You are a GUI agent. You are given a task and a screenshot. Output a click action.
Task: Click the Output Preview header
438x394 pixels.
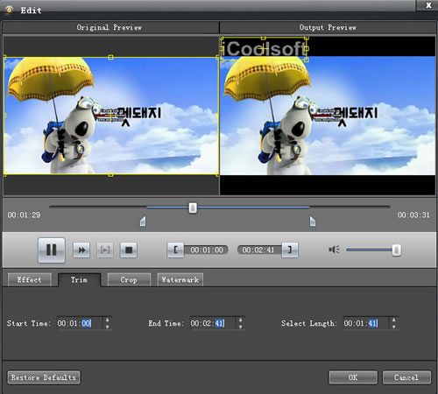click(x=328, y=27)
